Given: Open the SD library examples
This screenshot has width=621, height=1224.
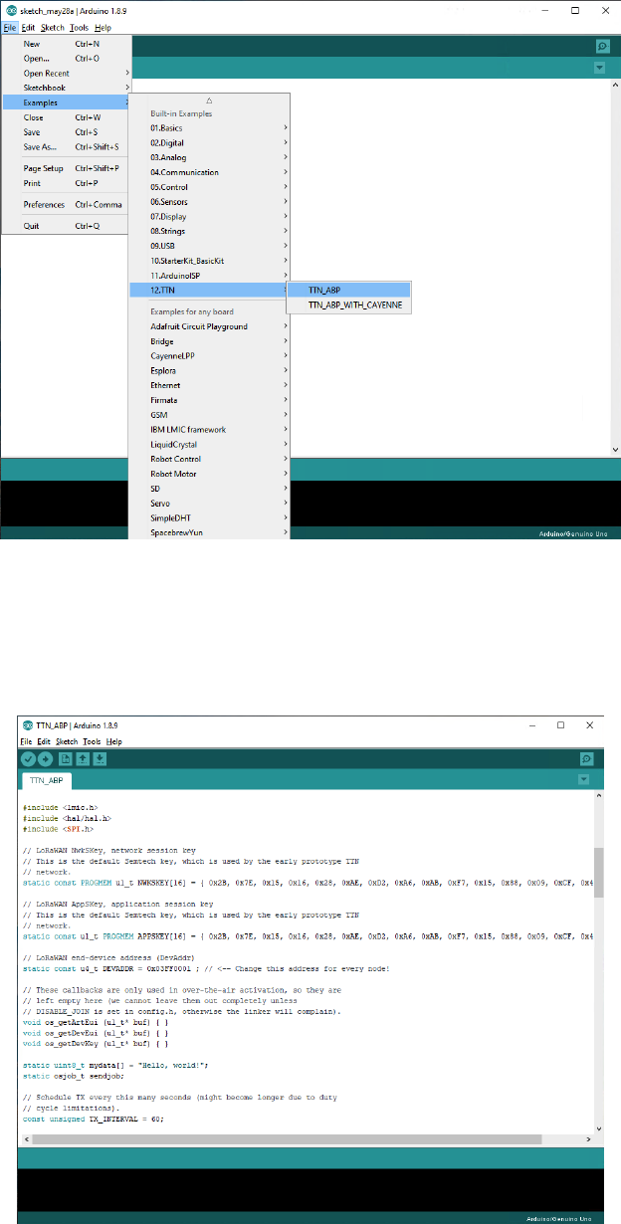Looking at the screenshot, I should click(x=208, y=489).
